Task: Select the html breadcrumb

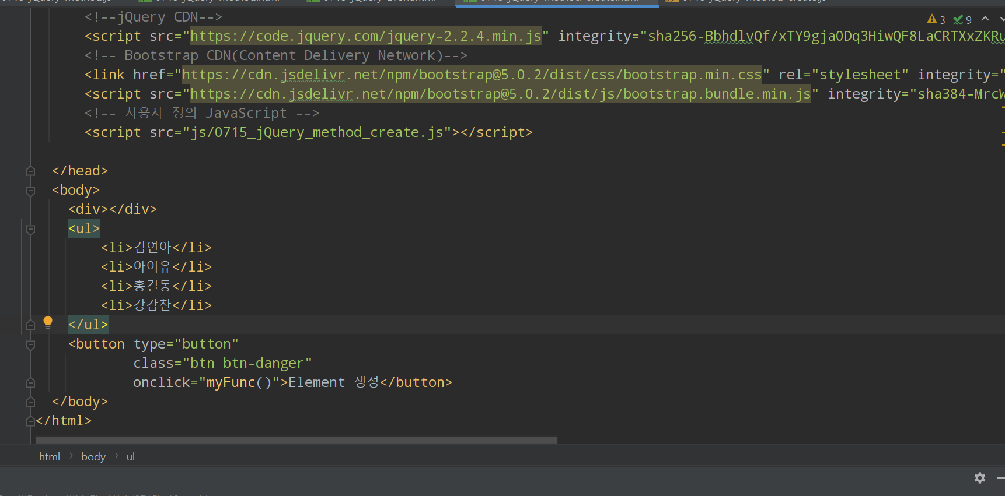Action: click(x=50, y=457)
